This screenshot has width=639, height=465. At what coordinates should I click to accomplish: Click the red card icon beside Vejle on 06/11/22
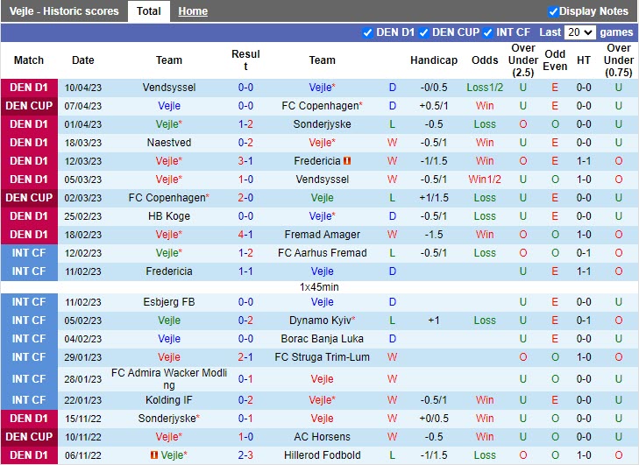pos(154,454)
